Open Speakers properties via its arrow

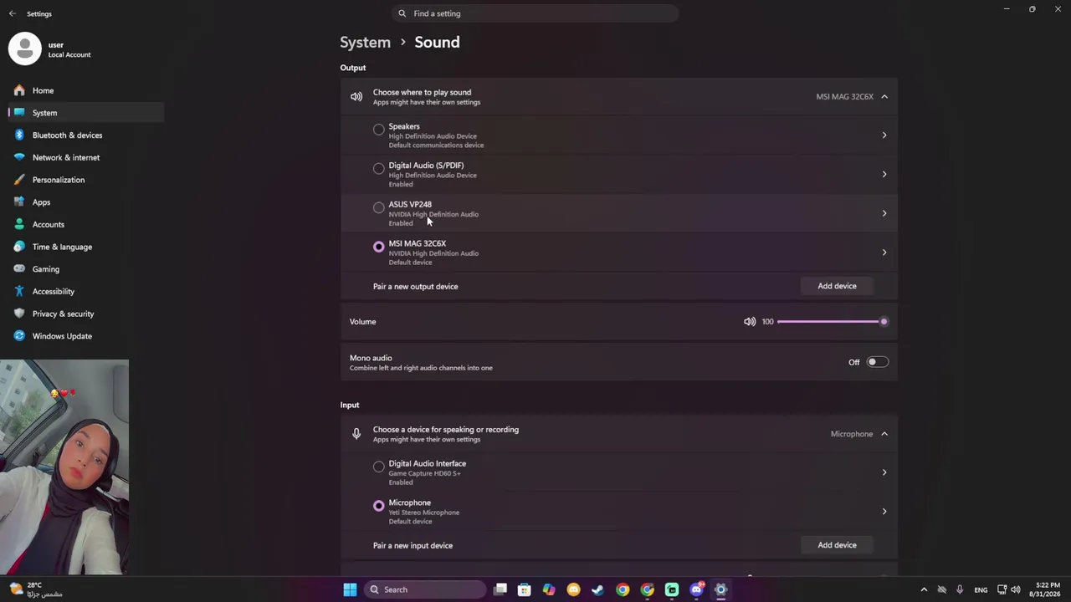[x=884, y=135]
